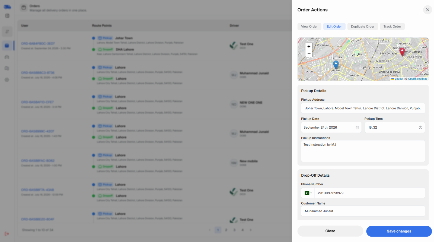Open calendar icon in Pickup Date field
Image resolution: width=434 pixels, height=242 pixels.
(x=357, y=128)
